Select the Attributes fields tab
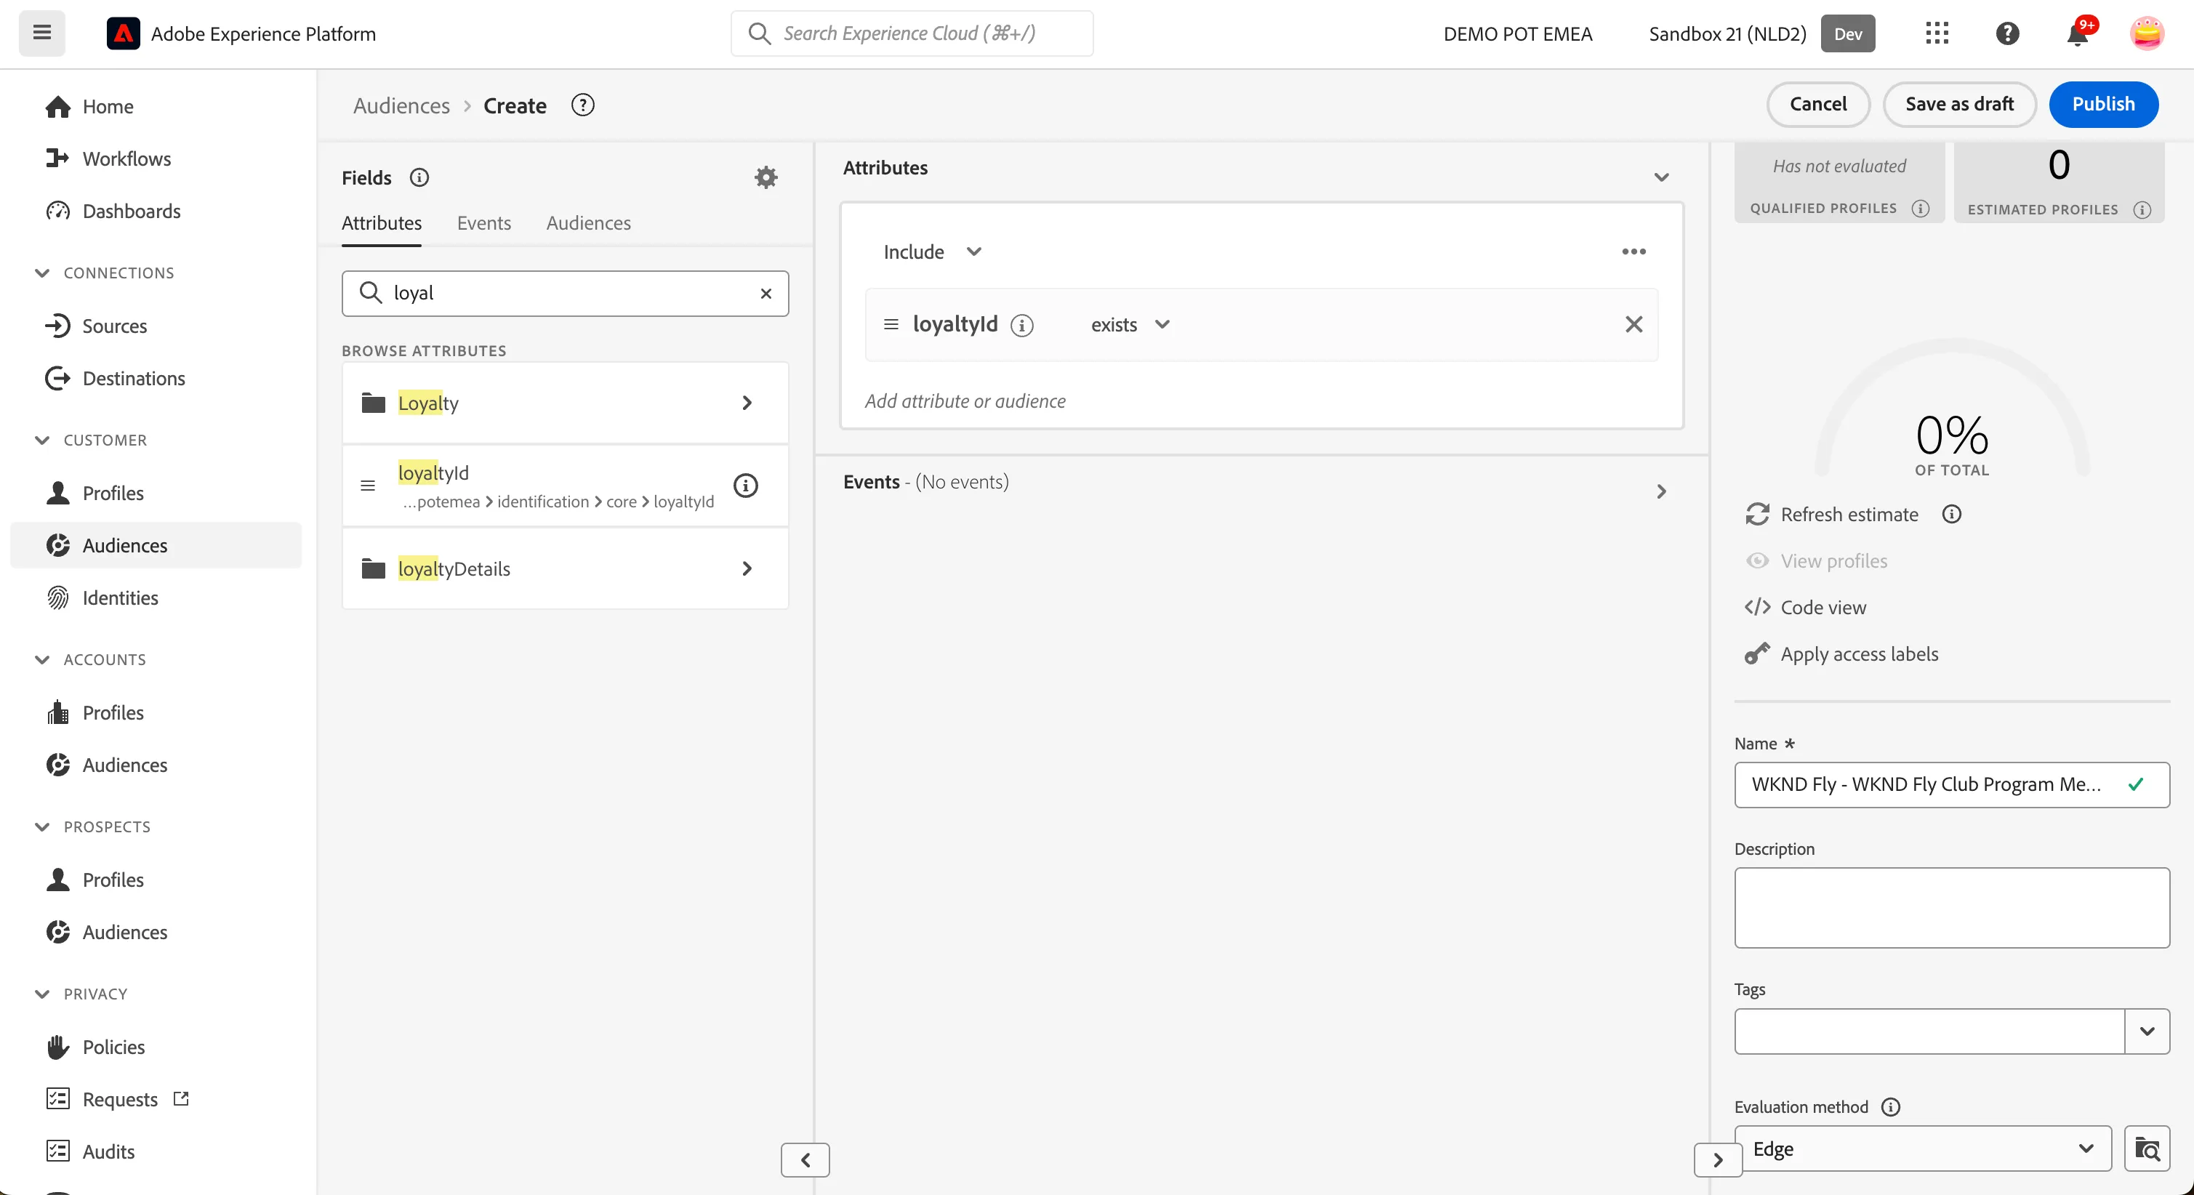 [x=382, y=222]
